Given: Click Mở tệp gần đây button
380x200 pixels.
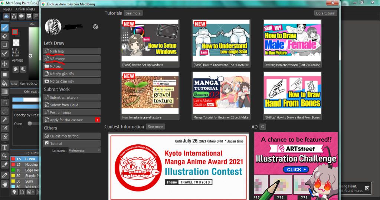Looking at the screenshot, I should click(72, 74).
